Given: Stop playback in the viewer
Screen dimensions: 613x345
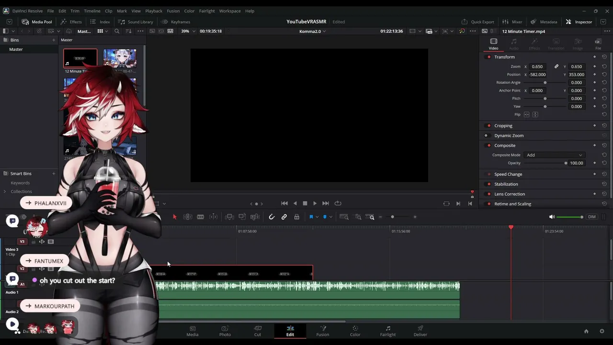Looking at the screenshot, I should pyautogui.click(x=305, y=203).
